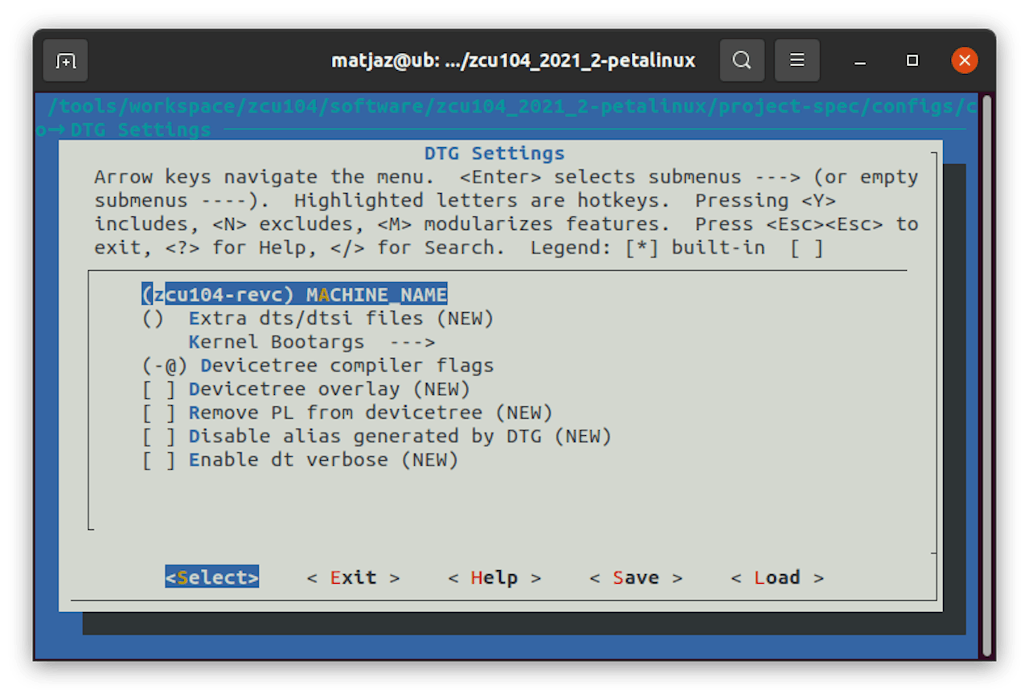Open the terminal hamburger menu
Screen dimensions: 1029x698
tap(797, 60)
